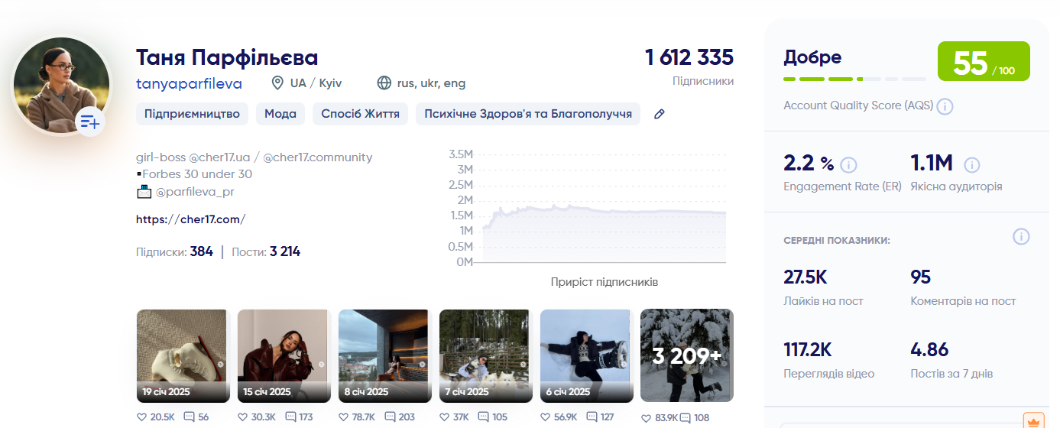
Task: Click the Приріст підписників chart caption
Action: (605, 282)
